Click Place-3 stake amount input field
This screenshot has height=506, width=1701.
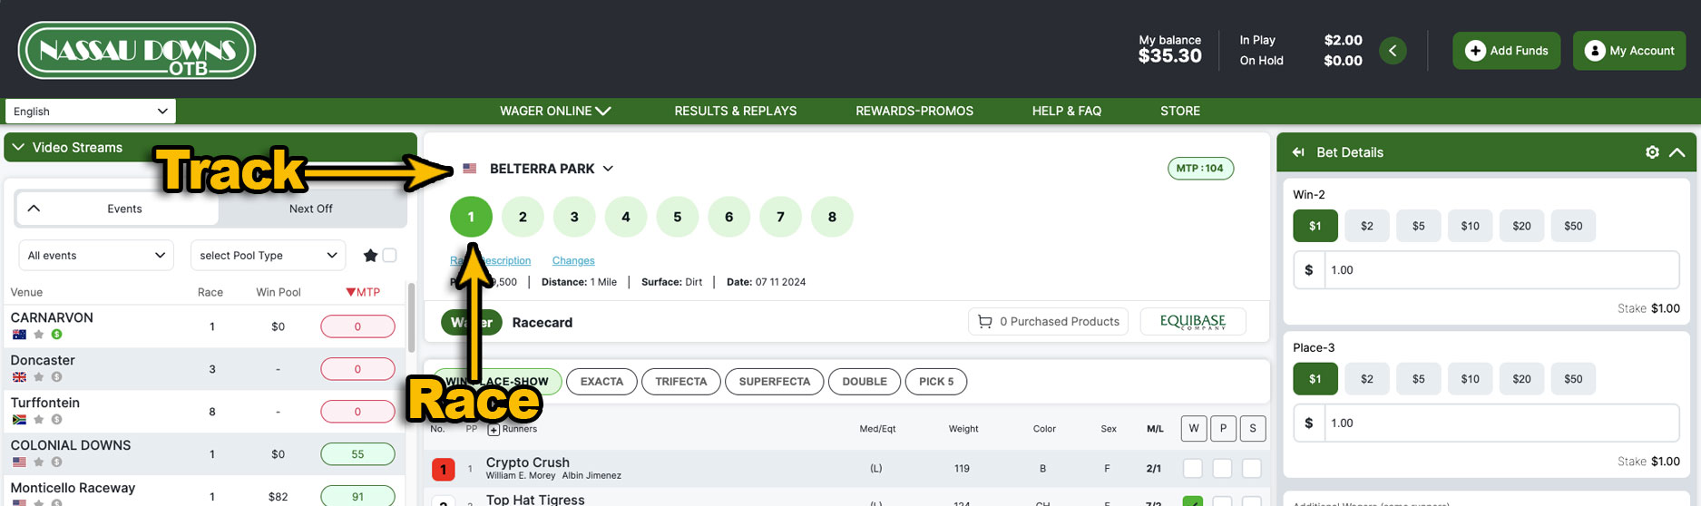1502,423
